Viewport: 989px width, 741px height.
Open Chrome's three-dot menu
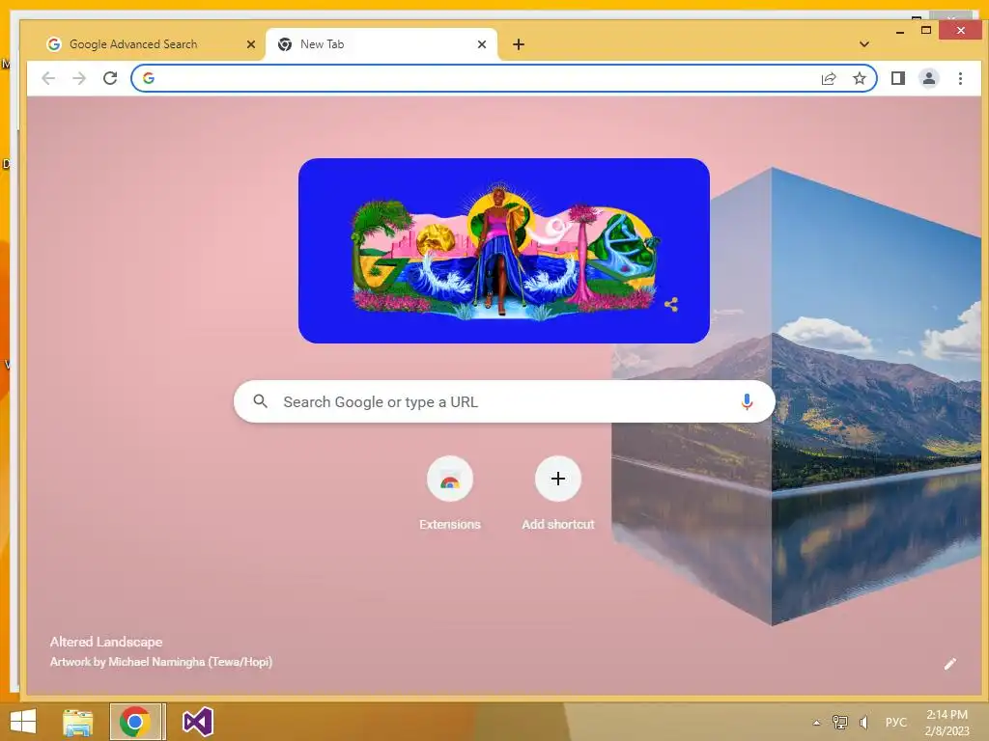tap(960, 78)
